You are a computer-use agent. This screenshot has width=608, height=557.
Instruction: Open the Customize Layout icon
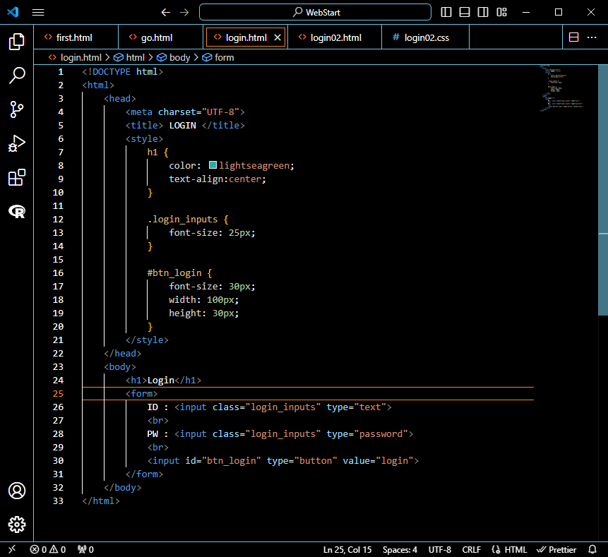pyautogui.click(x=502, y=13)
